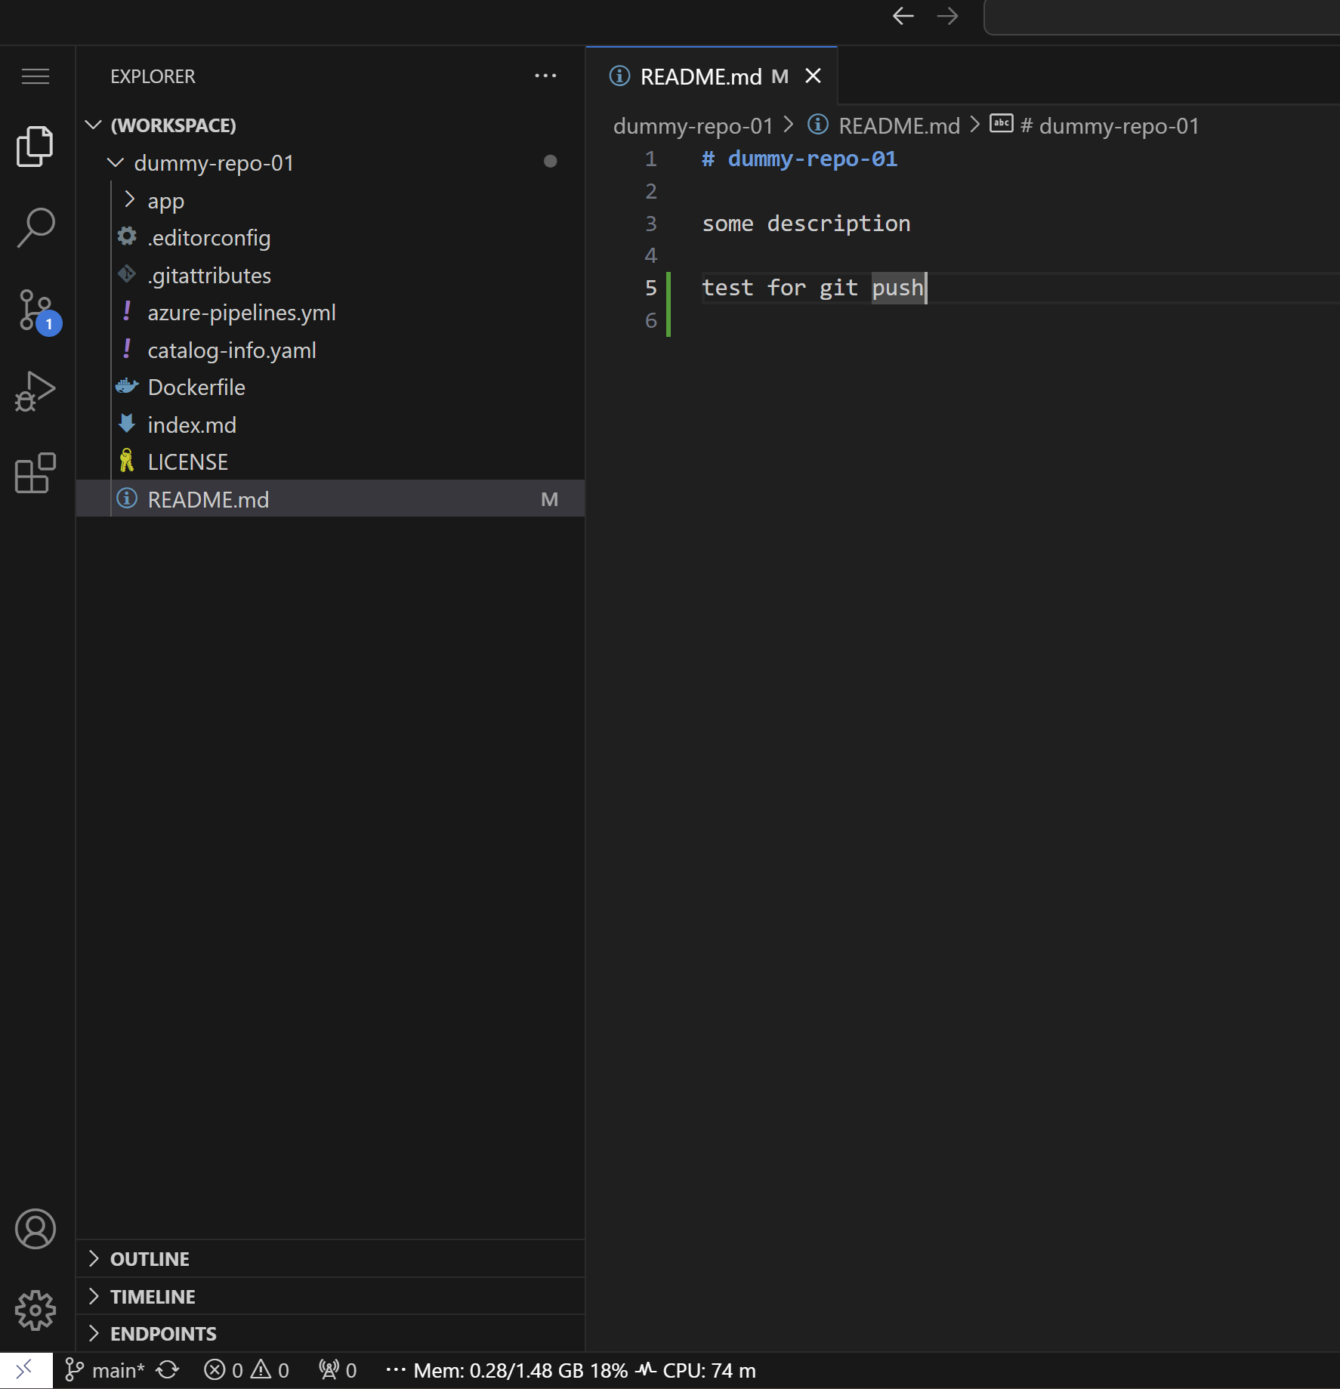Image resolution: width=1340 pixels, height=1389 pixels.
Task: Click the Synchronize Changes icon
Action: 168,1370
